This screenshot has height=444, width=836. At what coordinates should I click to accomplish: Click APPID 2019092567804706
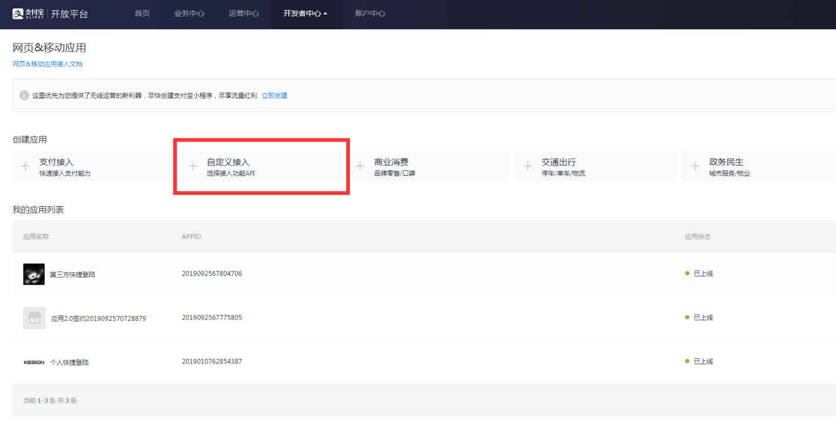coord(211,274)
